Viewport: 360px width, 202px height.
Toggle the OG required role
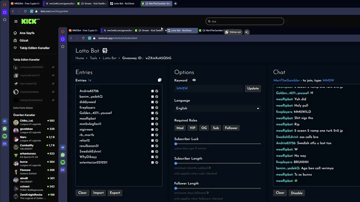click(x=204, y=128)
